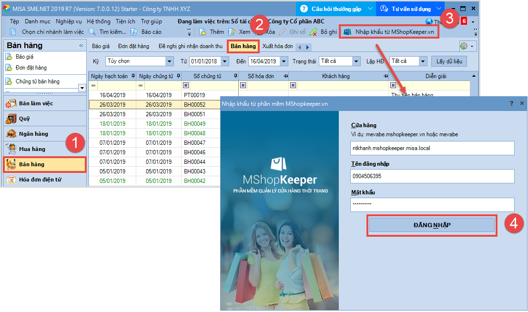The height and width of the screenshot is (312, 528).
Task: Go to the Ngân hàng module
Action: 45,134
